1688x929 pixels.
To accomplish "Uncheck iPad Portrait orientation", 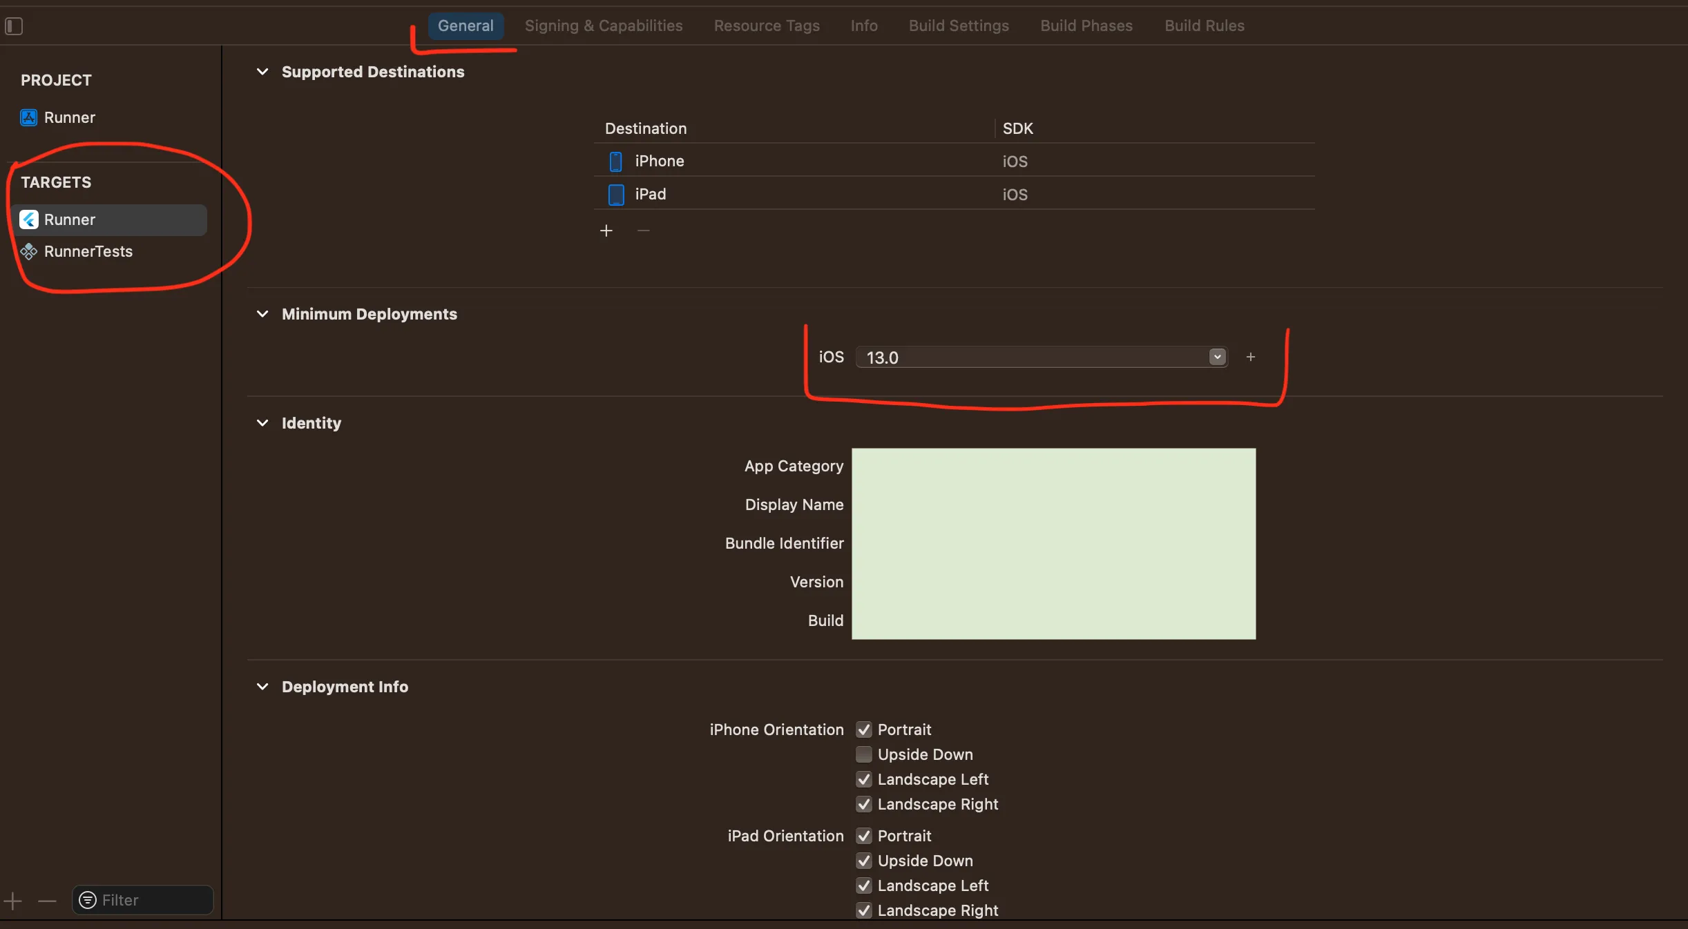I will point(863,836).
